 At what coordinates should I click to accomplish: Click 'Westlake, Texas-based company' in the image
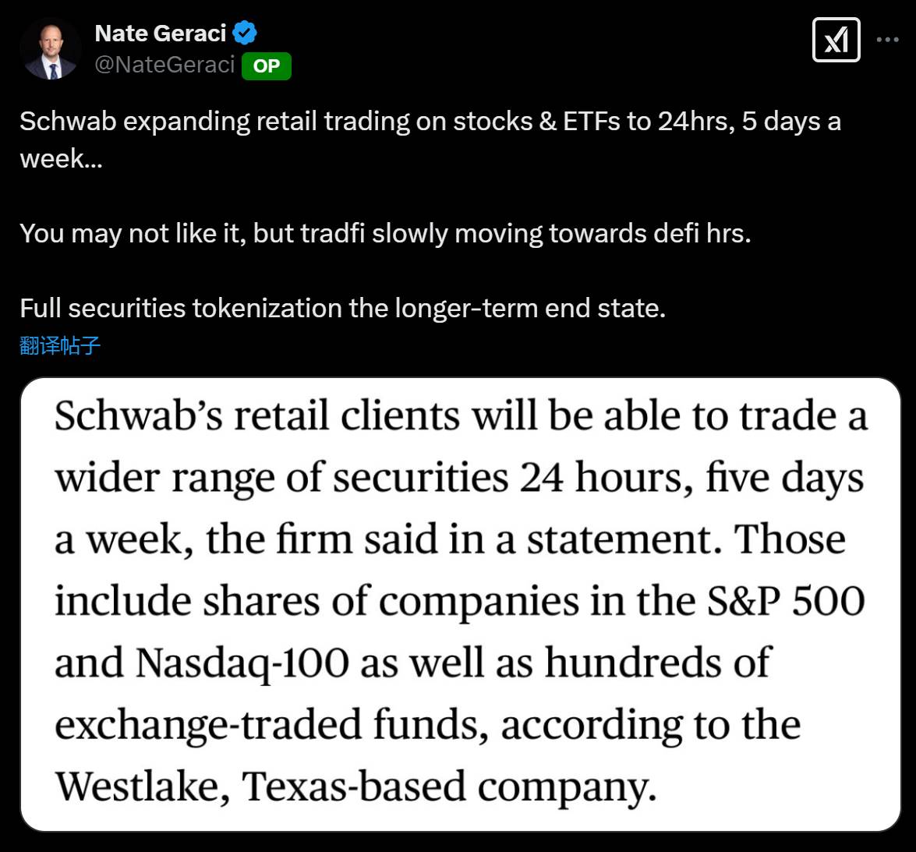pyautogui.click(x=355, y=786)
